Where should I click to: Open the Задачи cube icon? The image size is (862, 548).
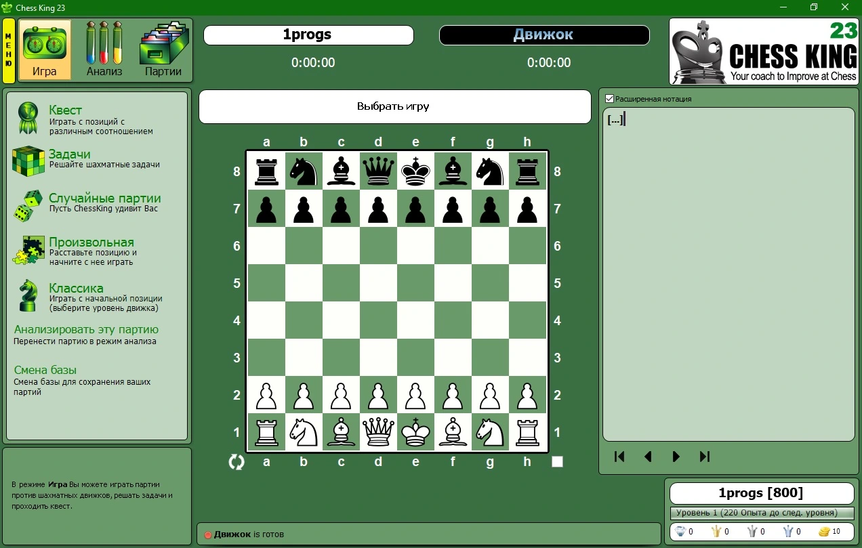[28, 161]
